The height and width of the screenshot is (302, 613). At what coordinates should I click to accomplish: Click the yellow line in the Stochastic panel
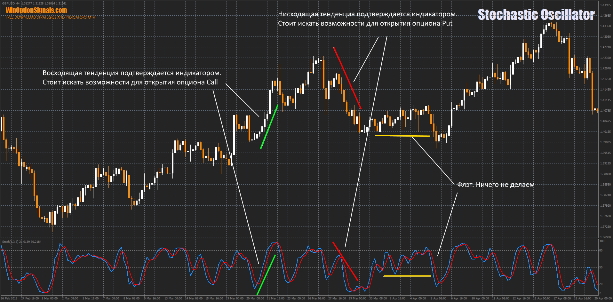coord(407,276)
